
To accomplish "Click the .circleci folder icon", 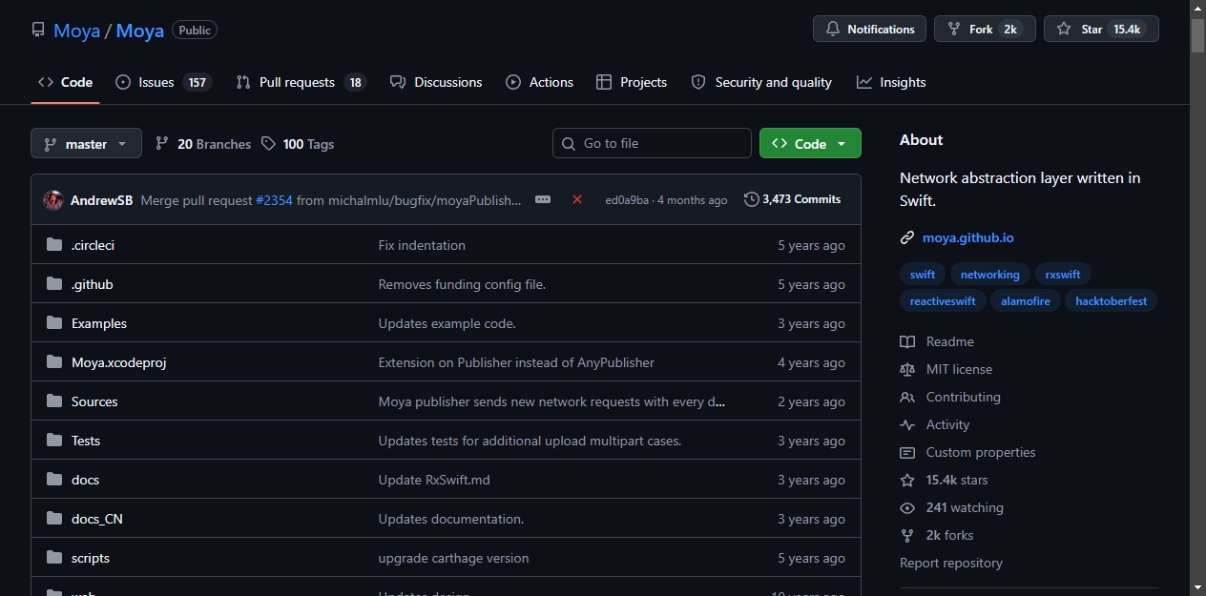I will click(54, 245).
